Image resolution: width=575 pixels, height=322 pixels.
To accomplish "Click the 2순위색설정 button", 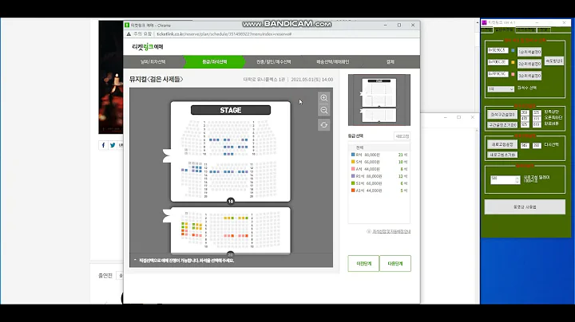I will [x=529, y=64].
